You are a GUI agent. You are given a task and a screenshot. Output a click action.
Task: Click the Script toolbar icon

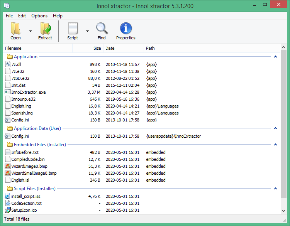click(x=73, y=29)
